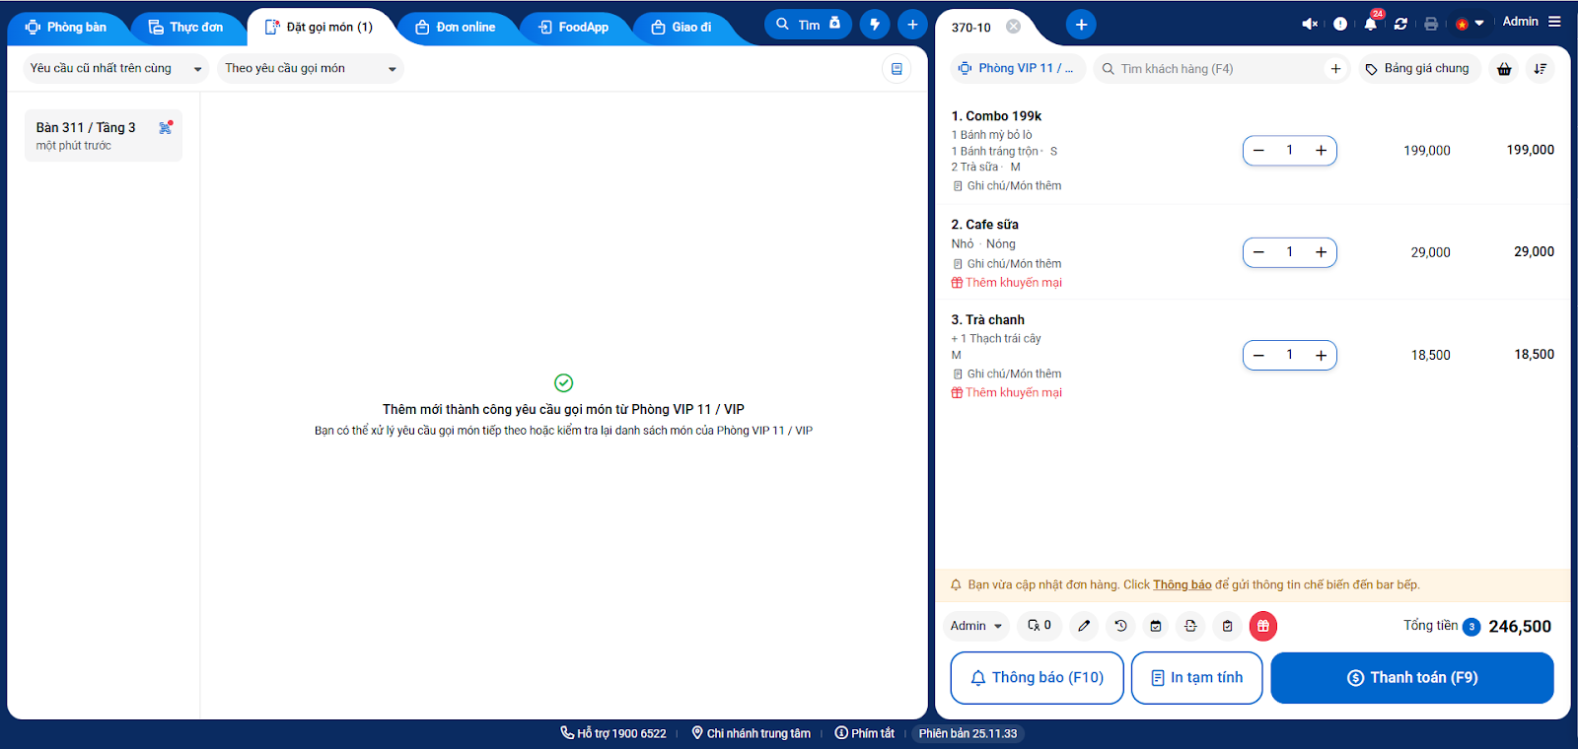The image size is (1578, 749).
Task: Decrease the Trà chanh quantity
Action: tap(1258, 355)
